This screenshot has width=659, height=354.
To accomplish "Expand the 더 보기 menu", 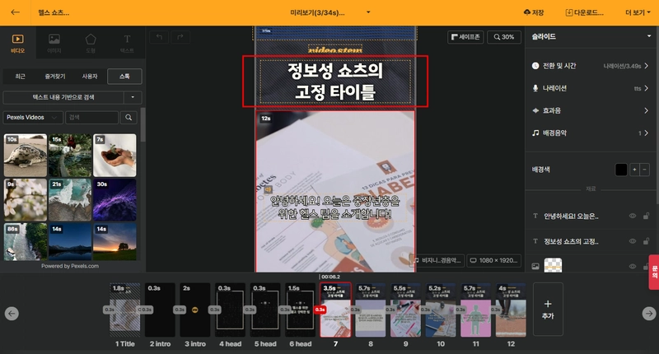I will tap(638, 12).
